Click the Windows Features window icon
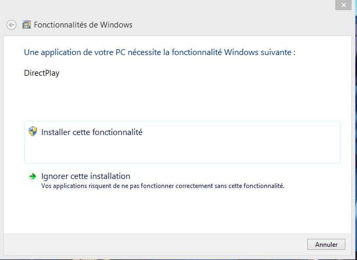The width and height of the screenshot is (357, 260). coord(26,24)
